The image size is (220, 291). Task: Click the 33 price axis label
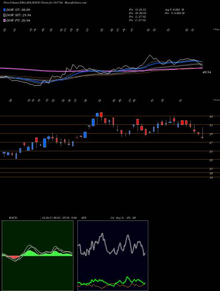point(211,116)
